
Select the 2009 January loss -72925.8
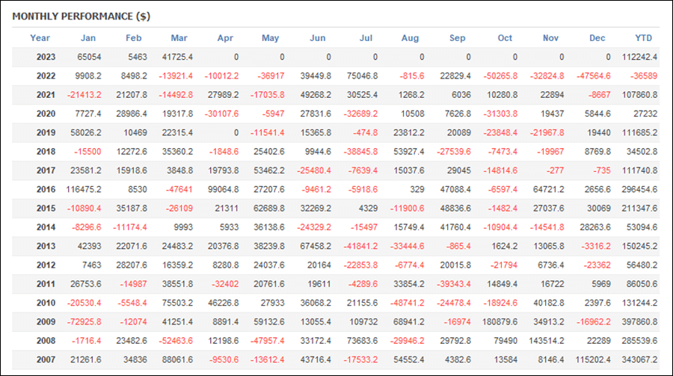pyautogui.click(x=84, y=321)
